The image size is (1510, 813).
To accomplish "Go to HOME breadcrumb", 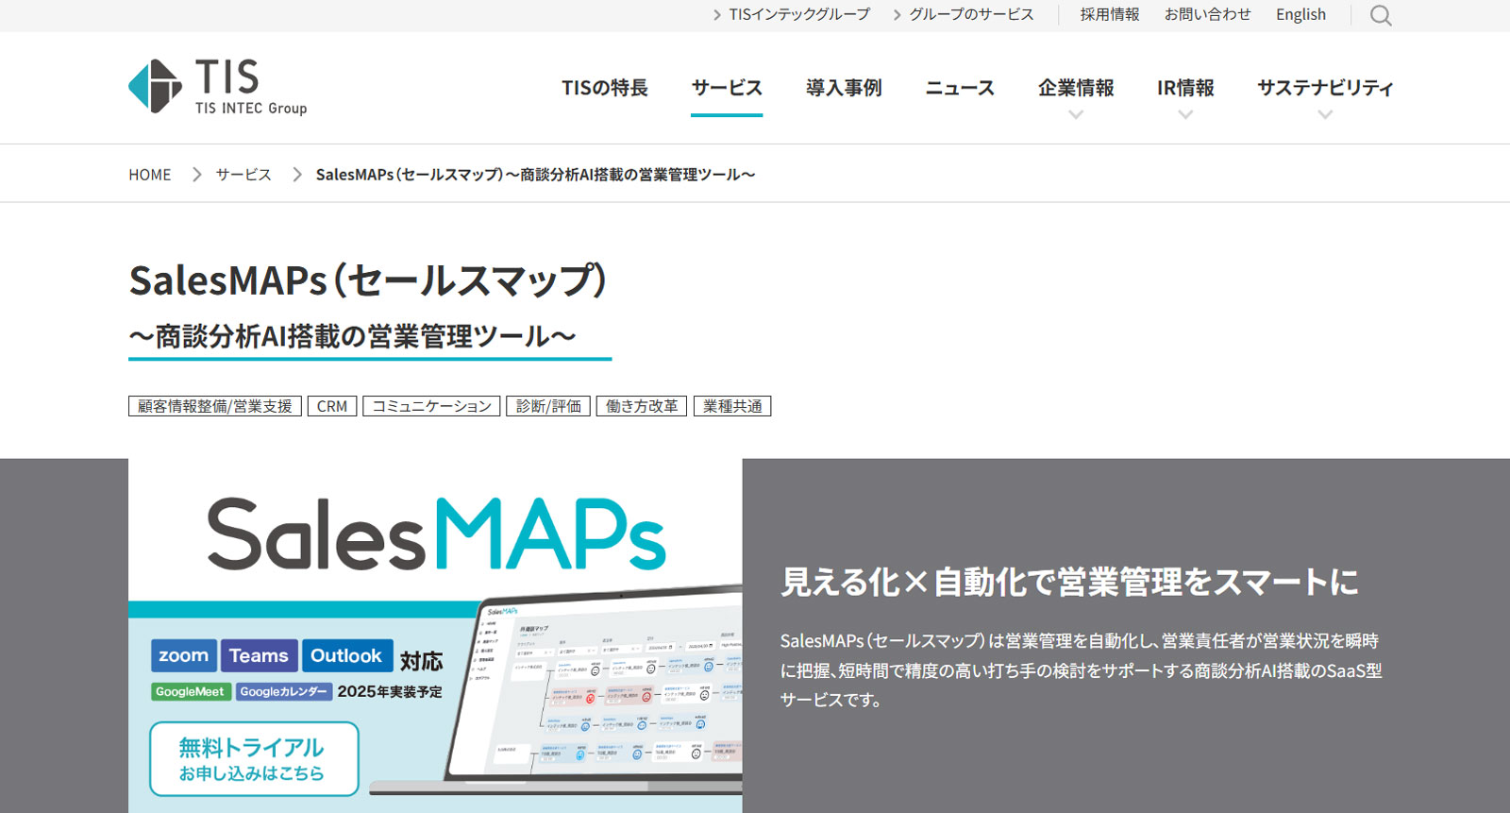I will coord(150,175).
